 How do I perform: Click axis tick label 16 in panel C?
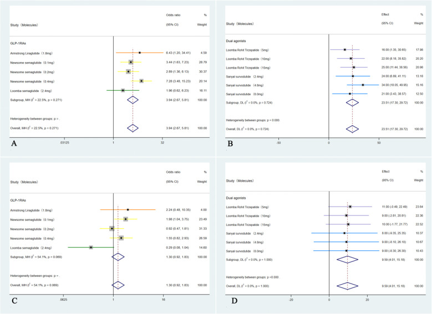tap(164, 300)
